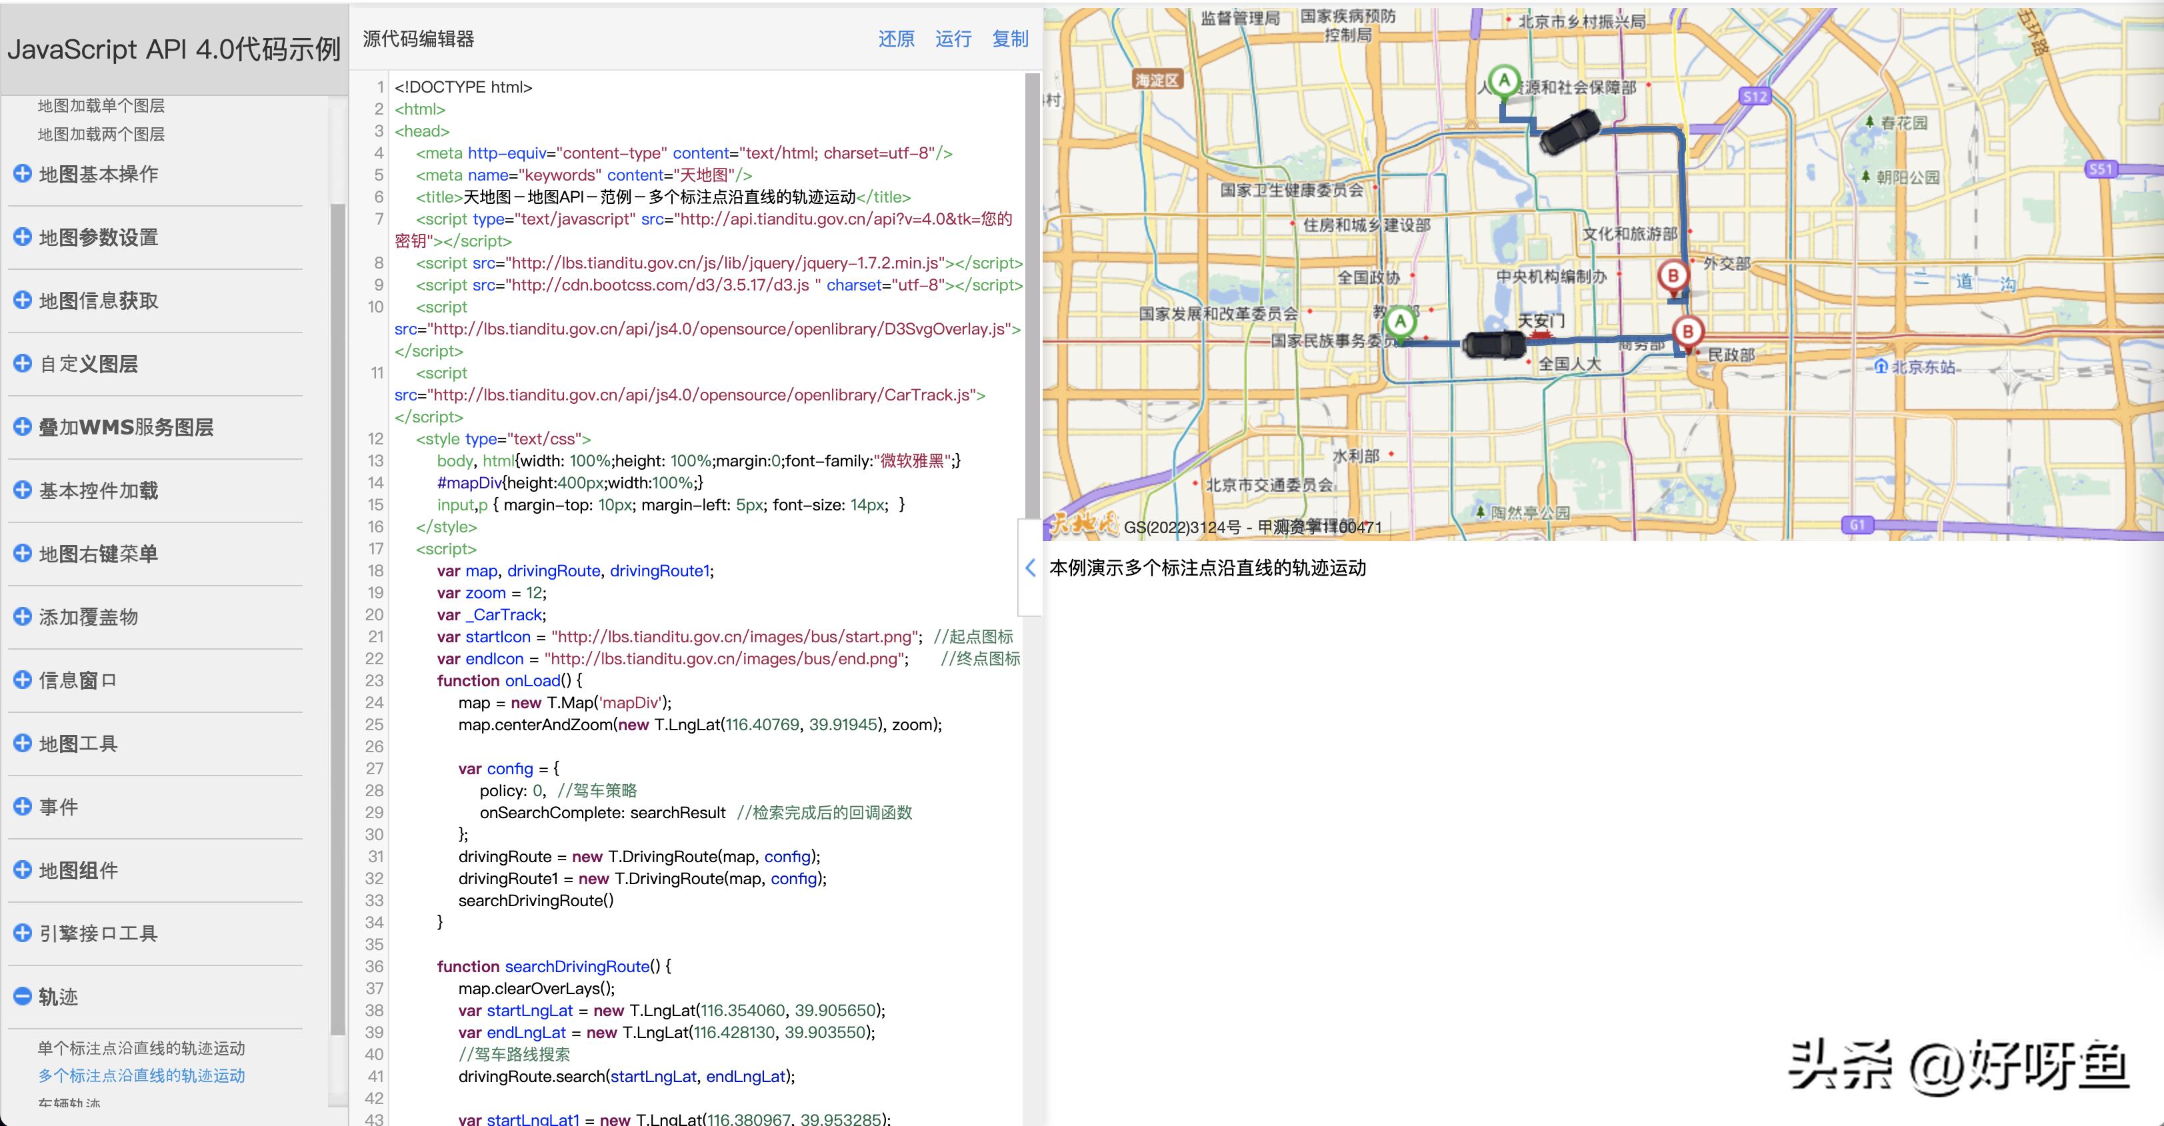Click 还原 to restore the code

895,39
